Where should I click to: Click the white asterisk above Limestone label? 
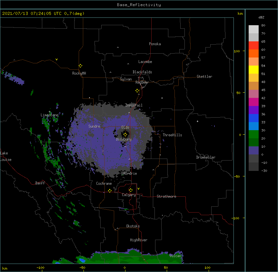click(x=49, y=112)
